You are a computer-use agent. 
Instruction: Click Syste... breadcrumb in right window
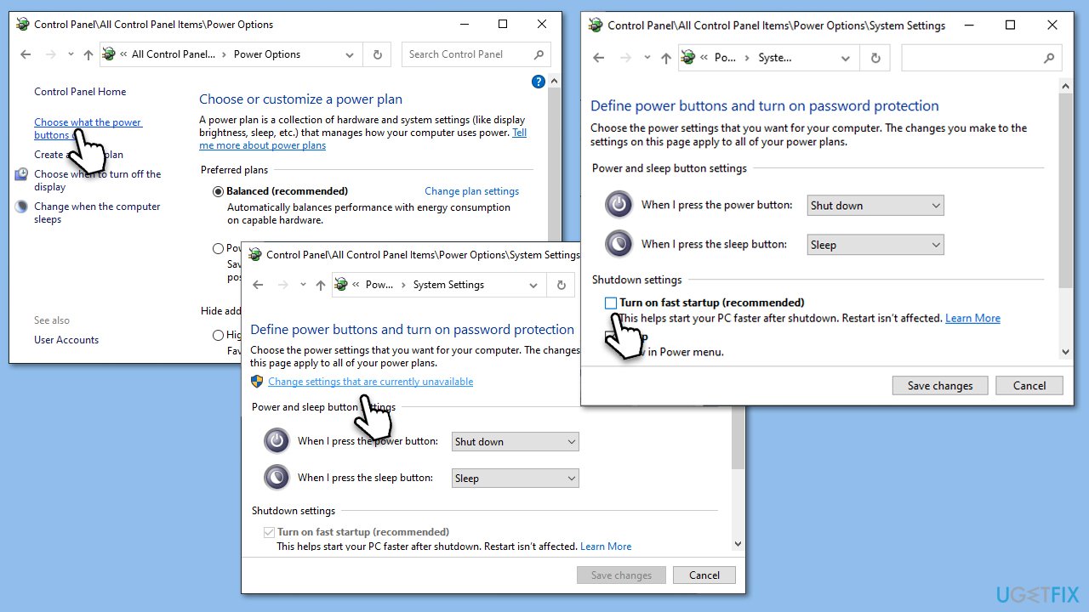pos(775,58)
